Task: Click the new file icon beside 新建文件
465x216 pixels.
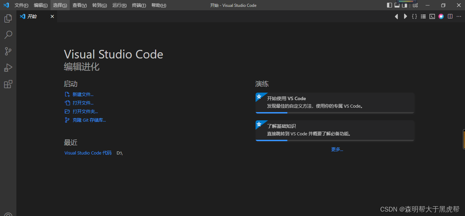Action: click(67, 94)
